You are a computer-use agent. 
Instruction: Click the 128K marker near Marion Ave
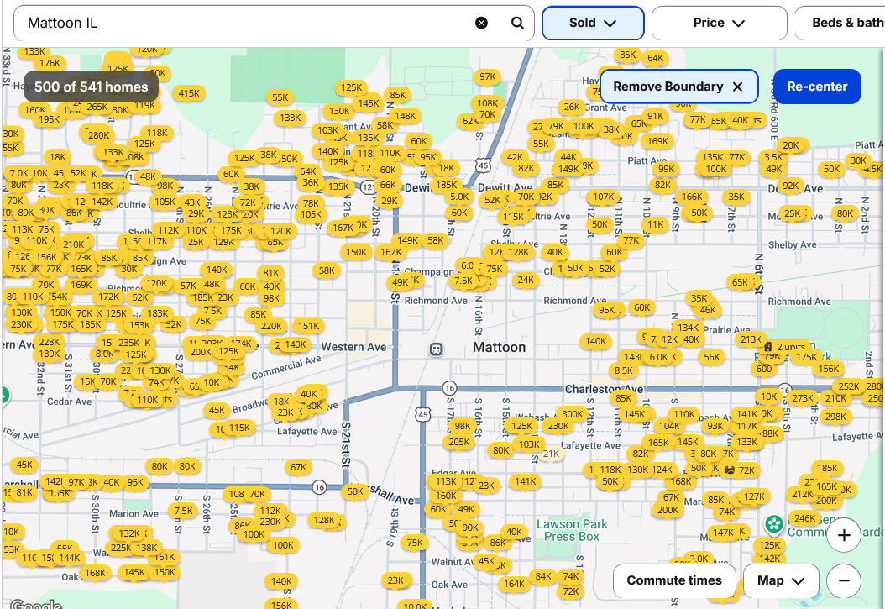click(x=324, y=520)
